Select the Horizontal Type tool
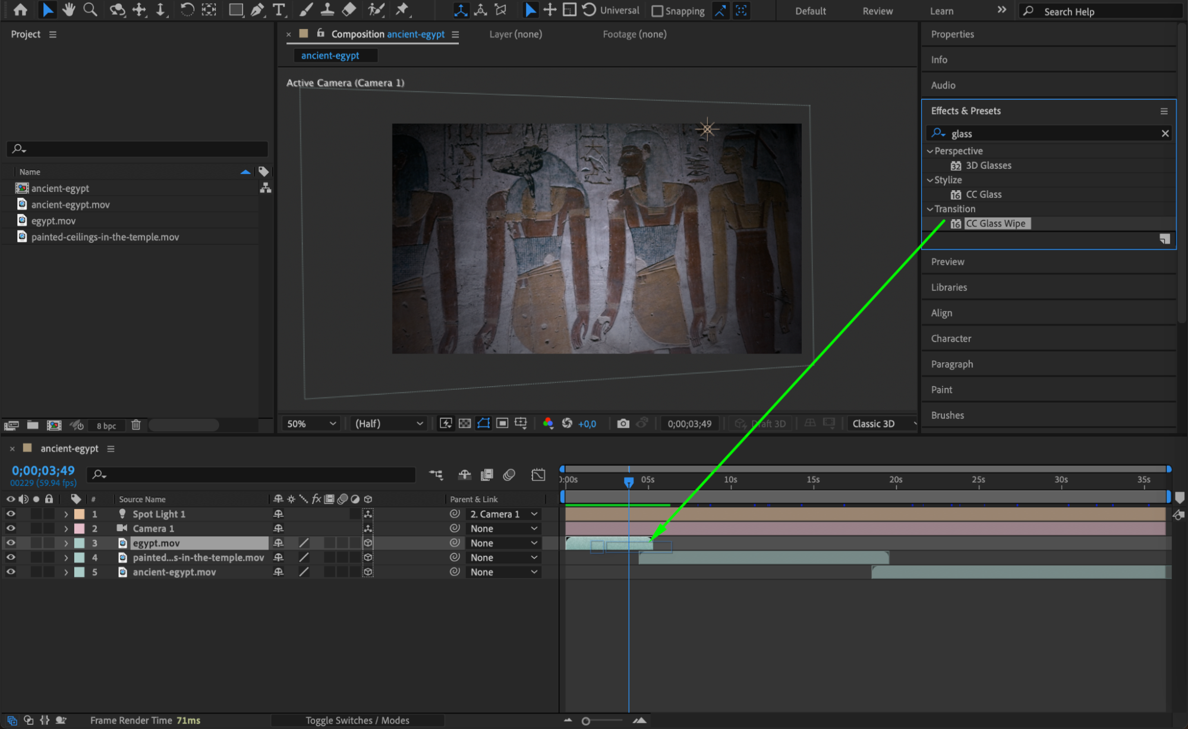Image resolution: width=1188 pixels, height=729 pixels. (278, 10)
